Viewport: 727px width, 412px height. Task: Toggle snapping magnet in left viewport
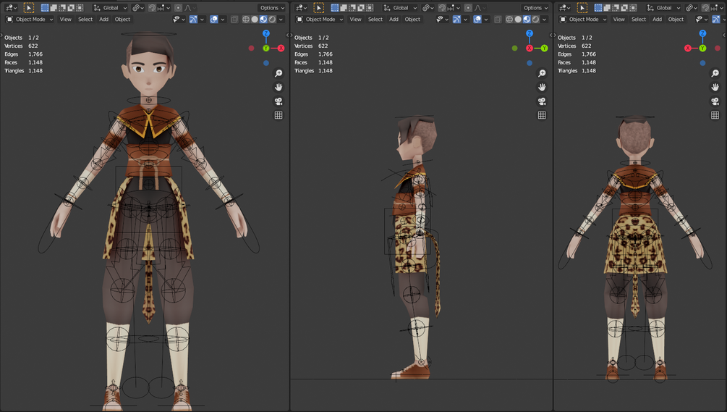click(x=152, y=8)
